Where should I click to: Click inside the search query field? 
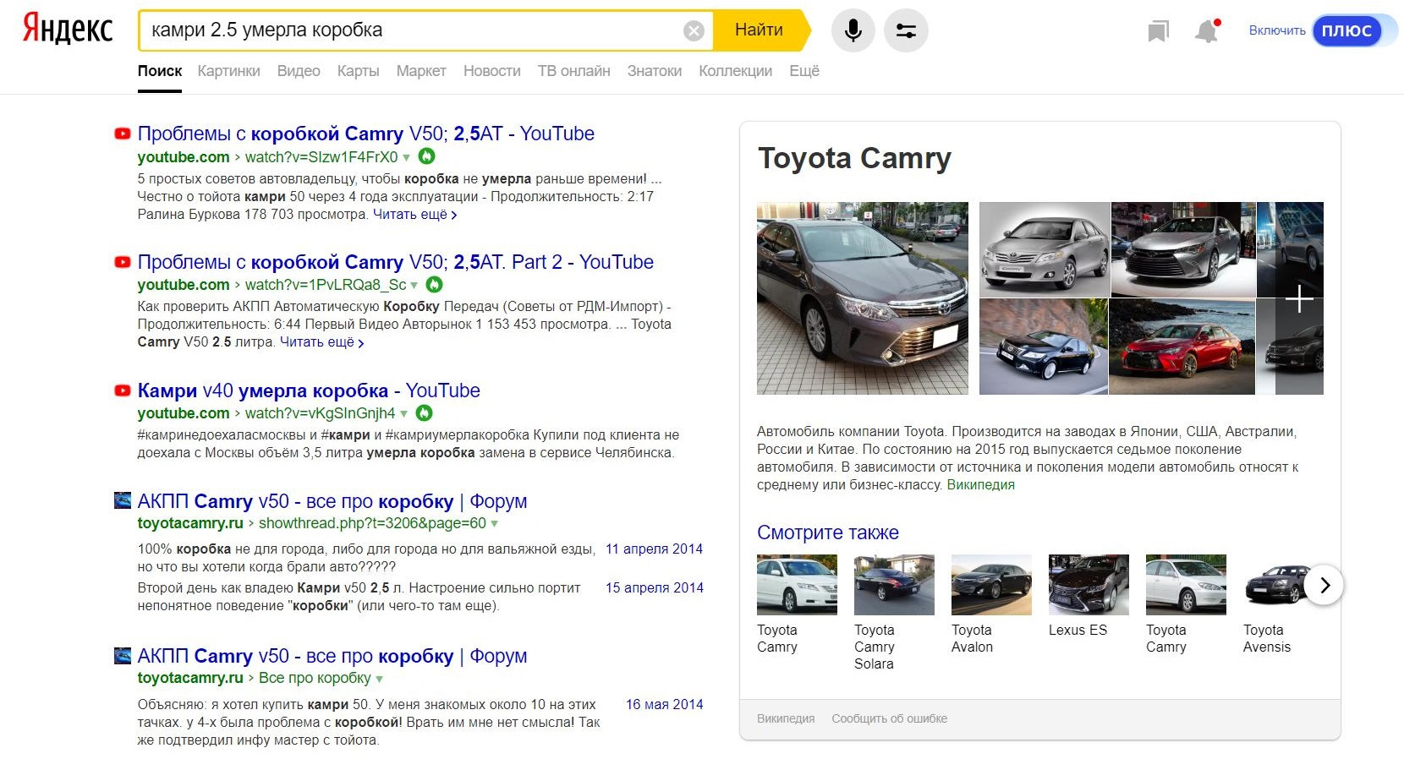(x=414, y=30)
